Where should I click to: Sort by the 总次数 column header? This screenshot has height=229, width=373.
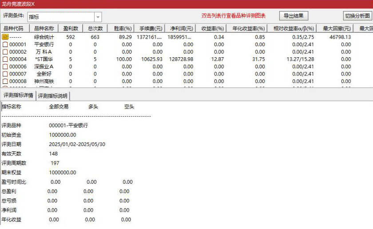[95, 28]
